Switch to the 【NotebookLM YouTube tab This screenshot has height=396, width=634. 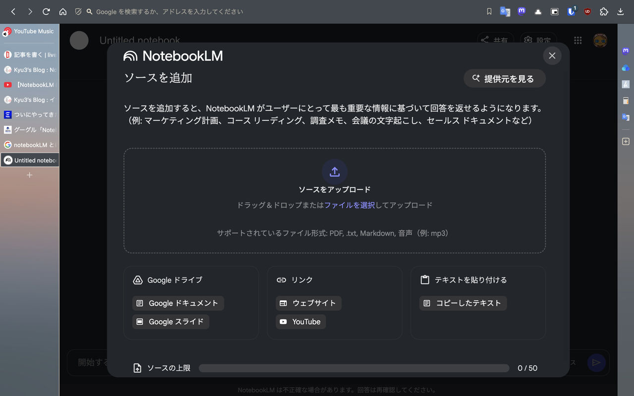tap(30, 85)
